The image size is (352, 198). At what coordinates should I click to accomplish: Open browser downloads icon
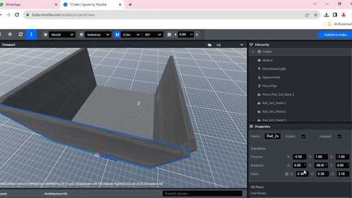click(x=326, y=15)
